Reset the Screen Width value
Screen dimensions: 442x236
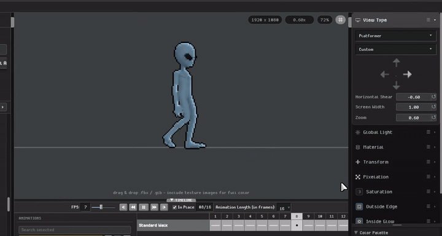(433, 107)
